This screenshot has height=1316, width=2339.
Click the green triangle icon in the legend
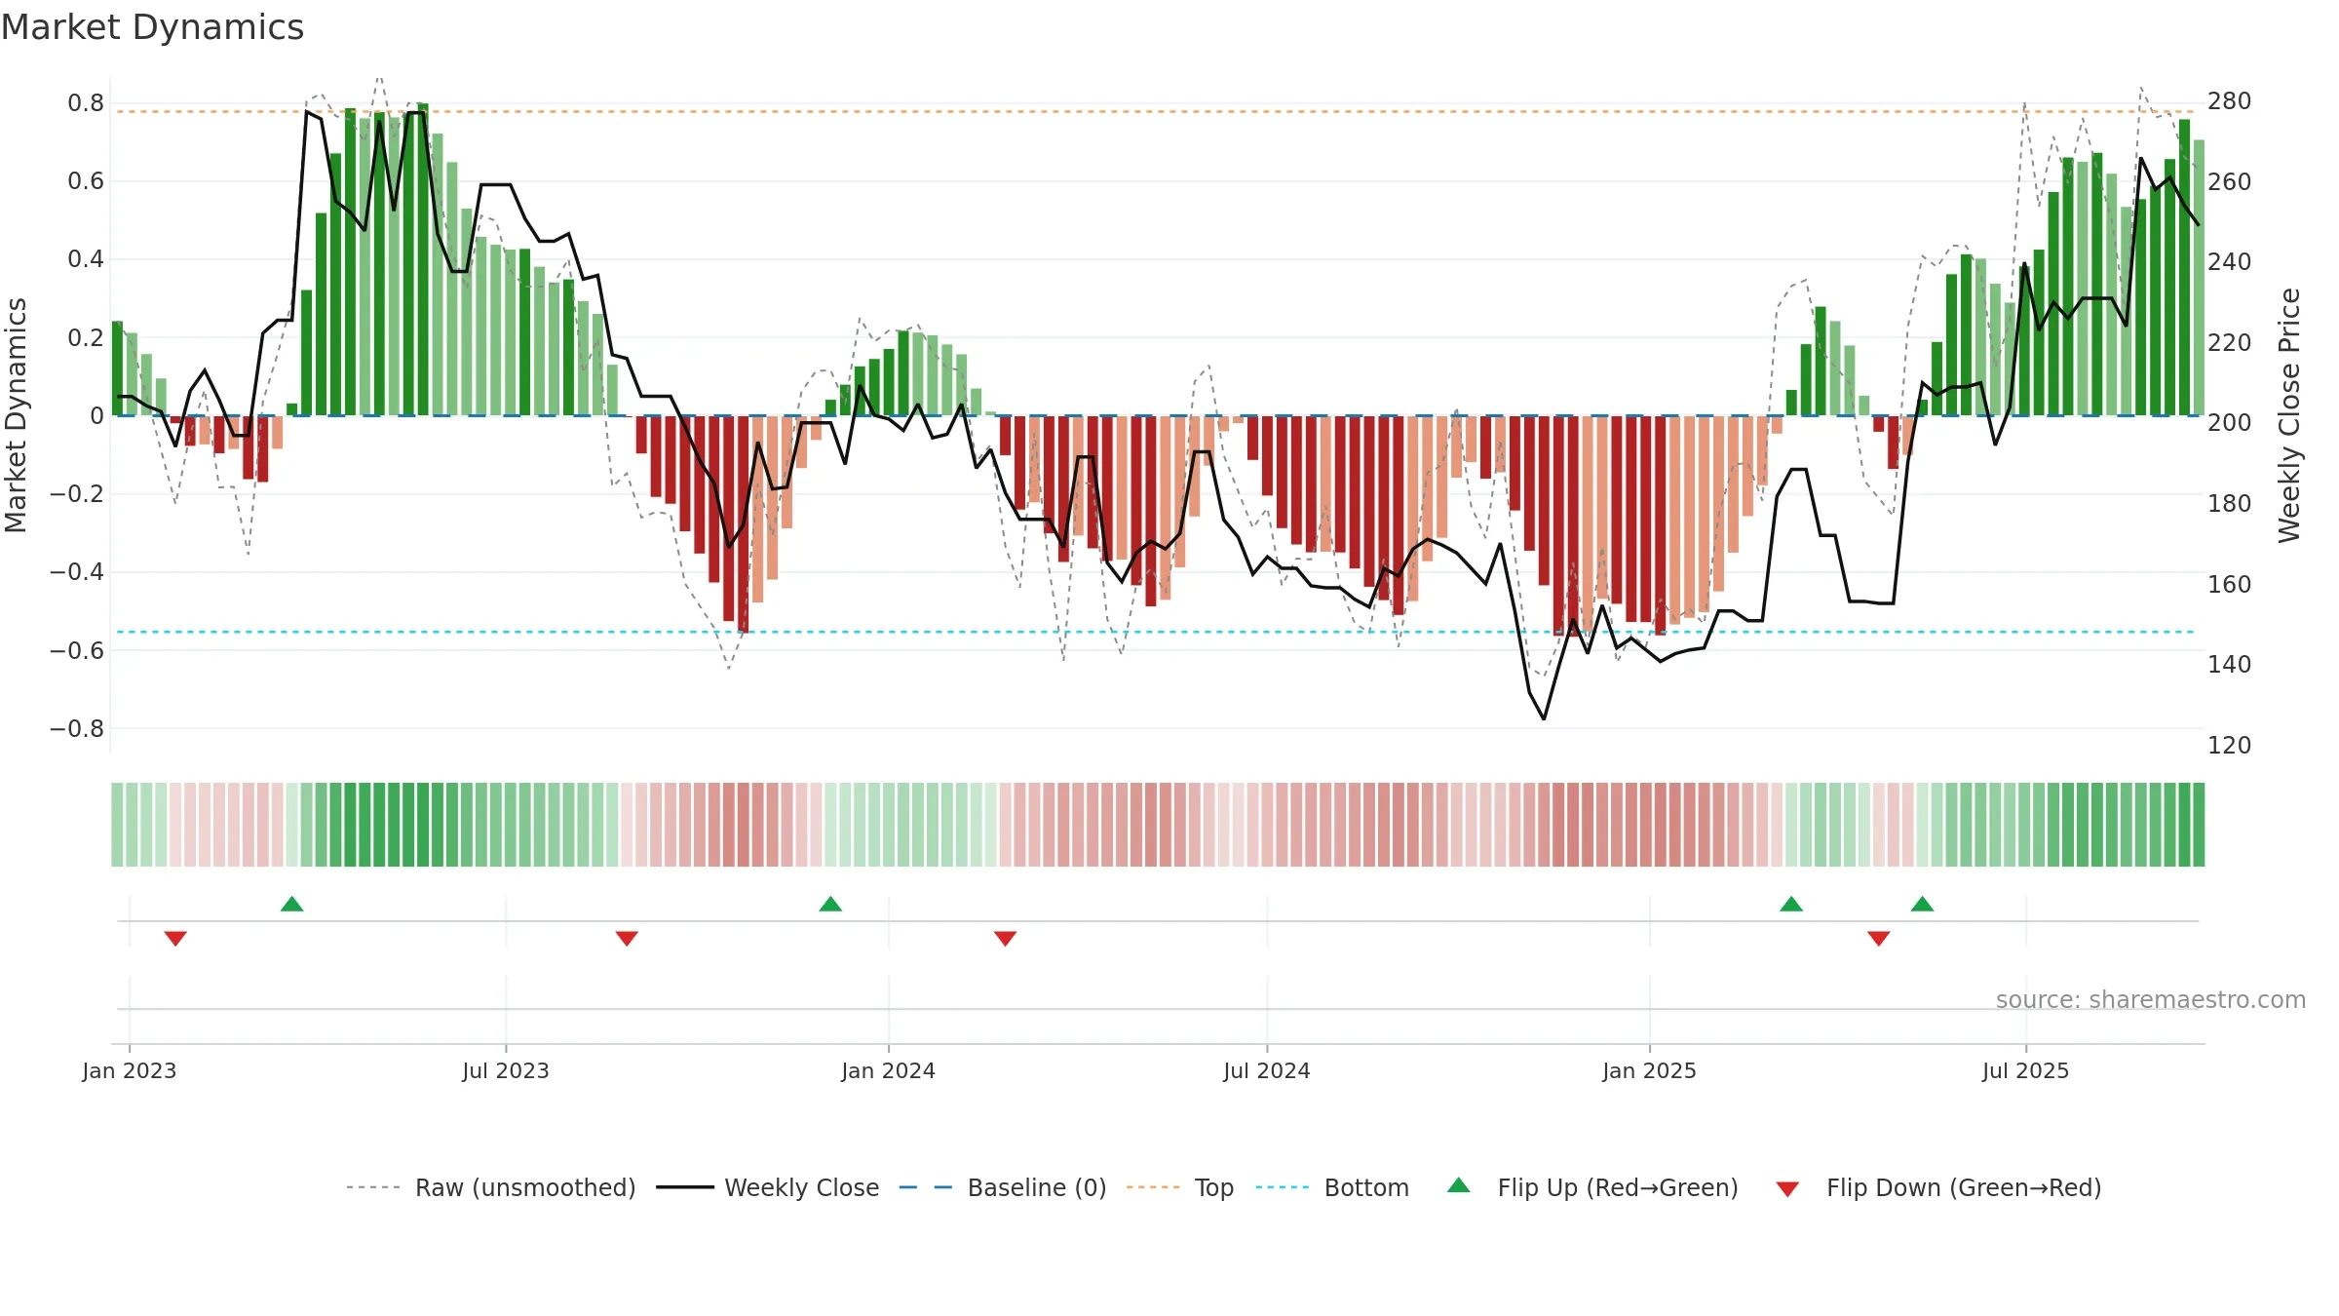pos(1459,1185)
